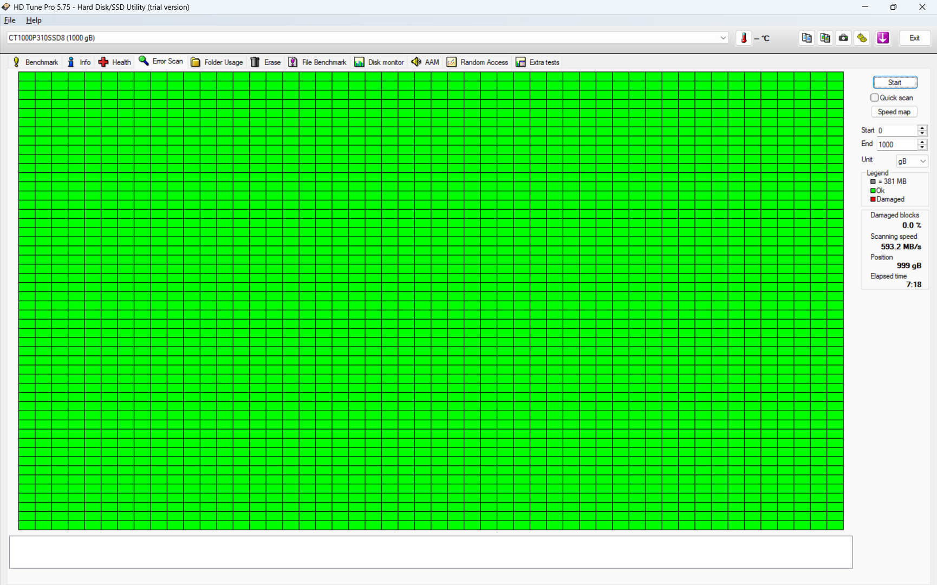Viewport: 937px width, 585px height.
Task: Expand the drive selection dropdown
Action: pos(723,38)
